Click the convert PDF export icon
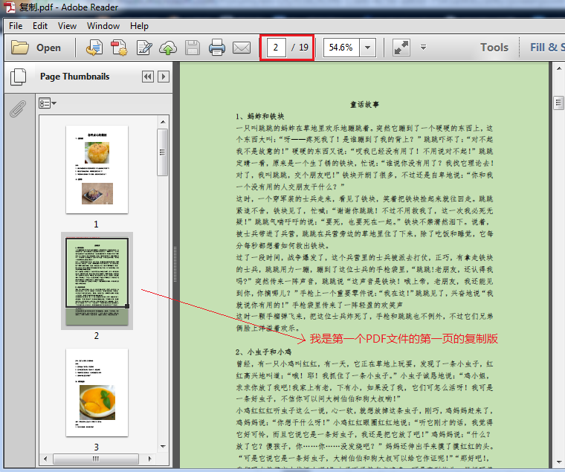This screenshot has width=565, height=472. click(94, 48)
